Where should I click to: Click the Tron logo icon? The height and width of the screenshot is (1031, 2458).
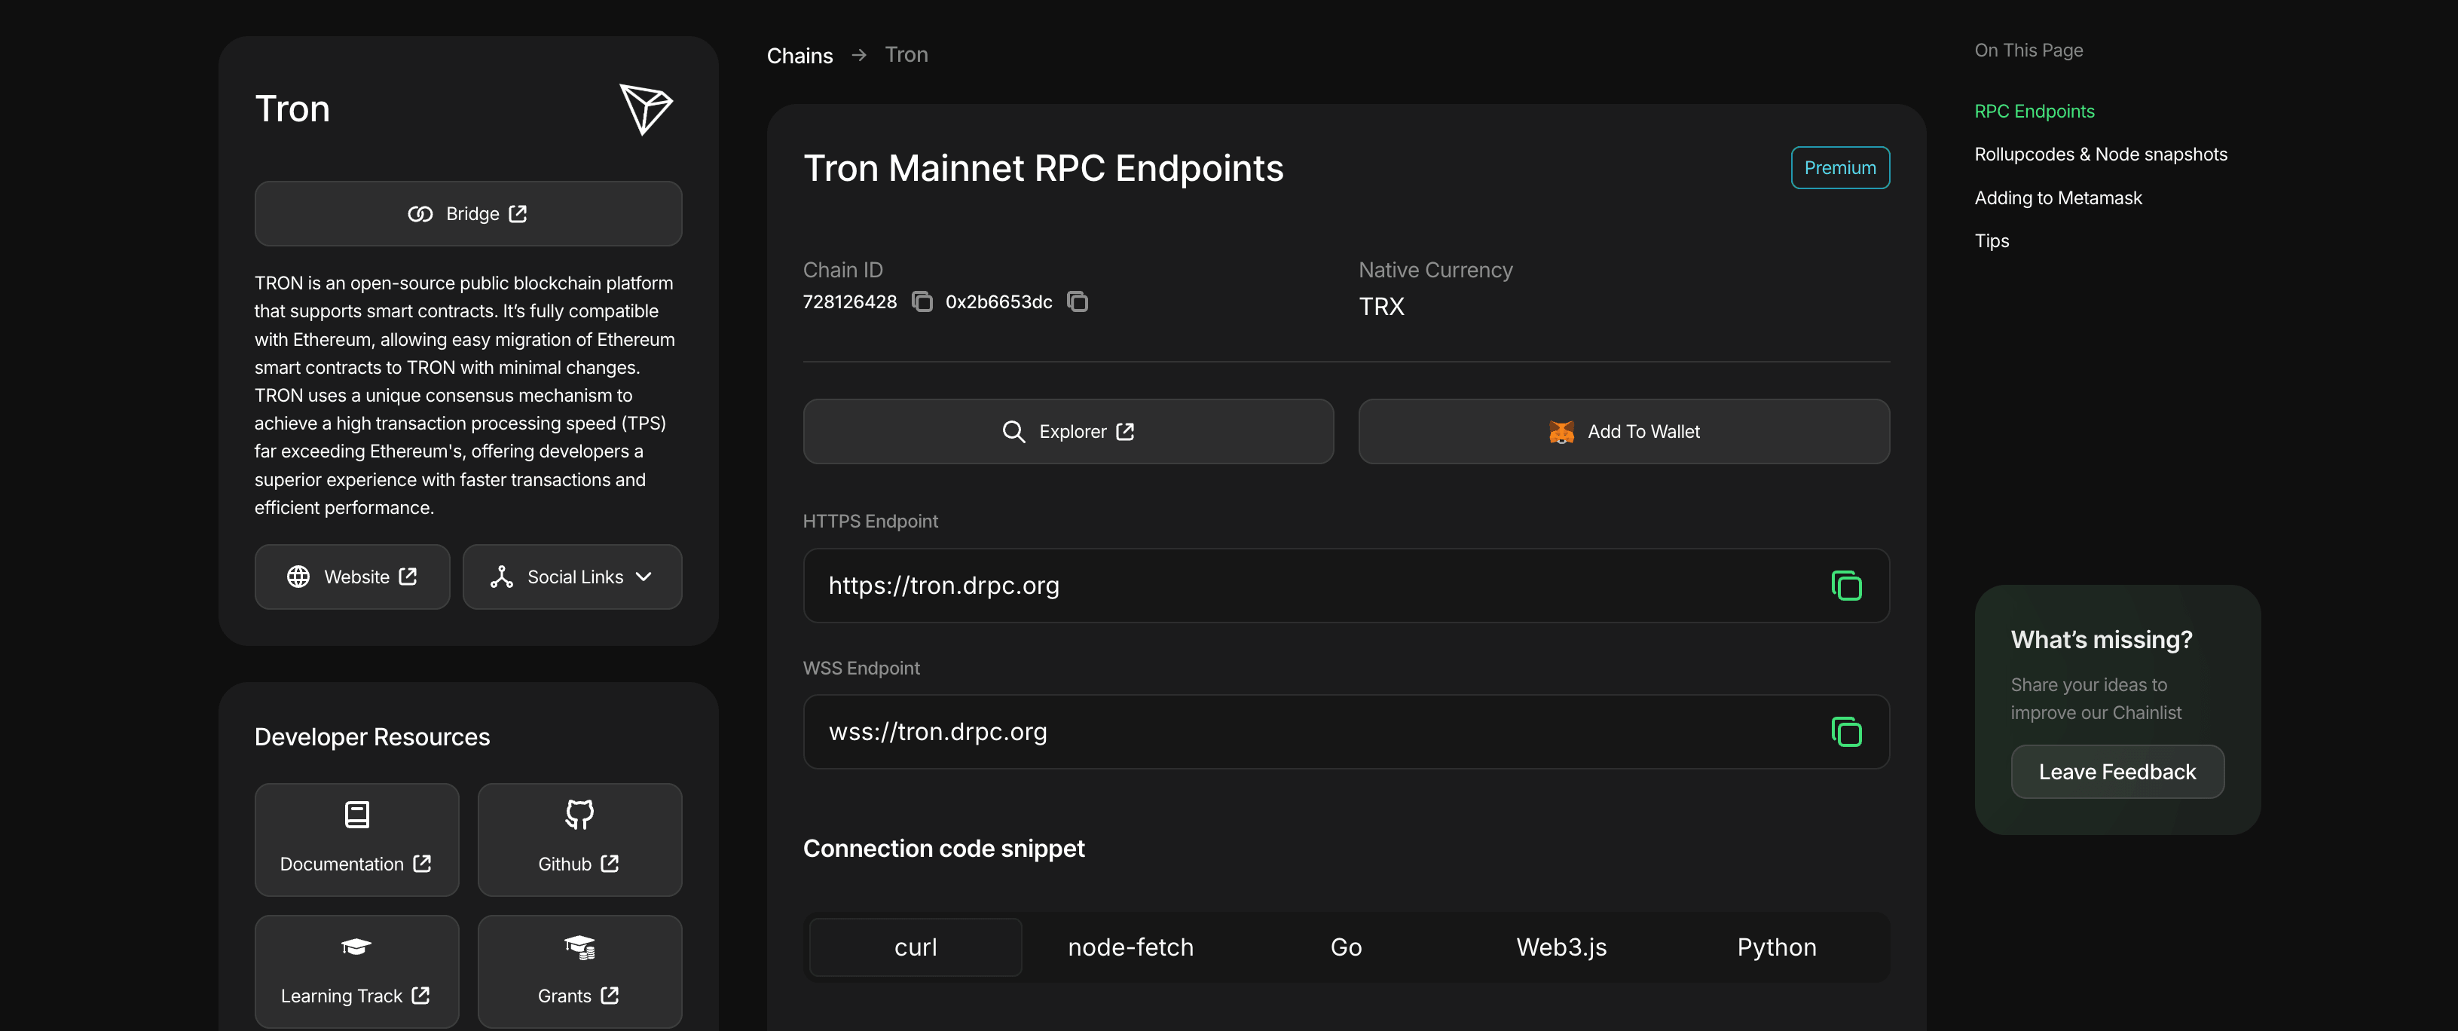click(646, 109)
